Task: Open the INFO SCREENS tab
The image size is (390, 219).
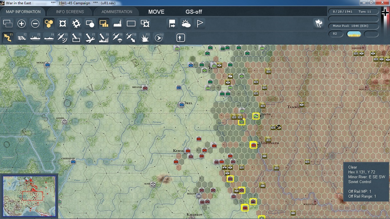Action: 70,12
